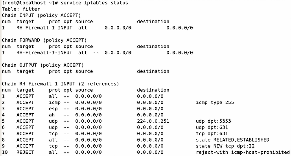291x156 pixels.
Task: Click the 'udp dpt:631' text
Action: tap(212, 127)
